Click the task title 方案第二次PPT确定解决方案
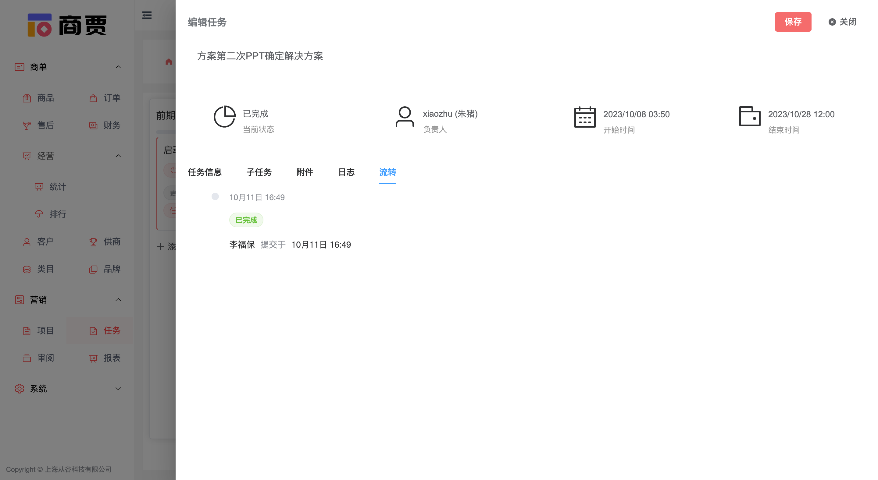The height and width of the screenshot is (480, 878). [x=260, y=57]
